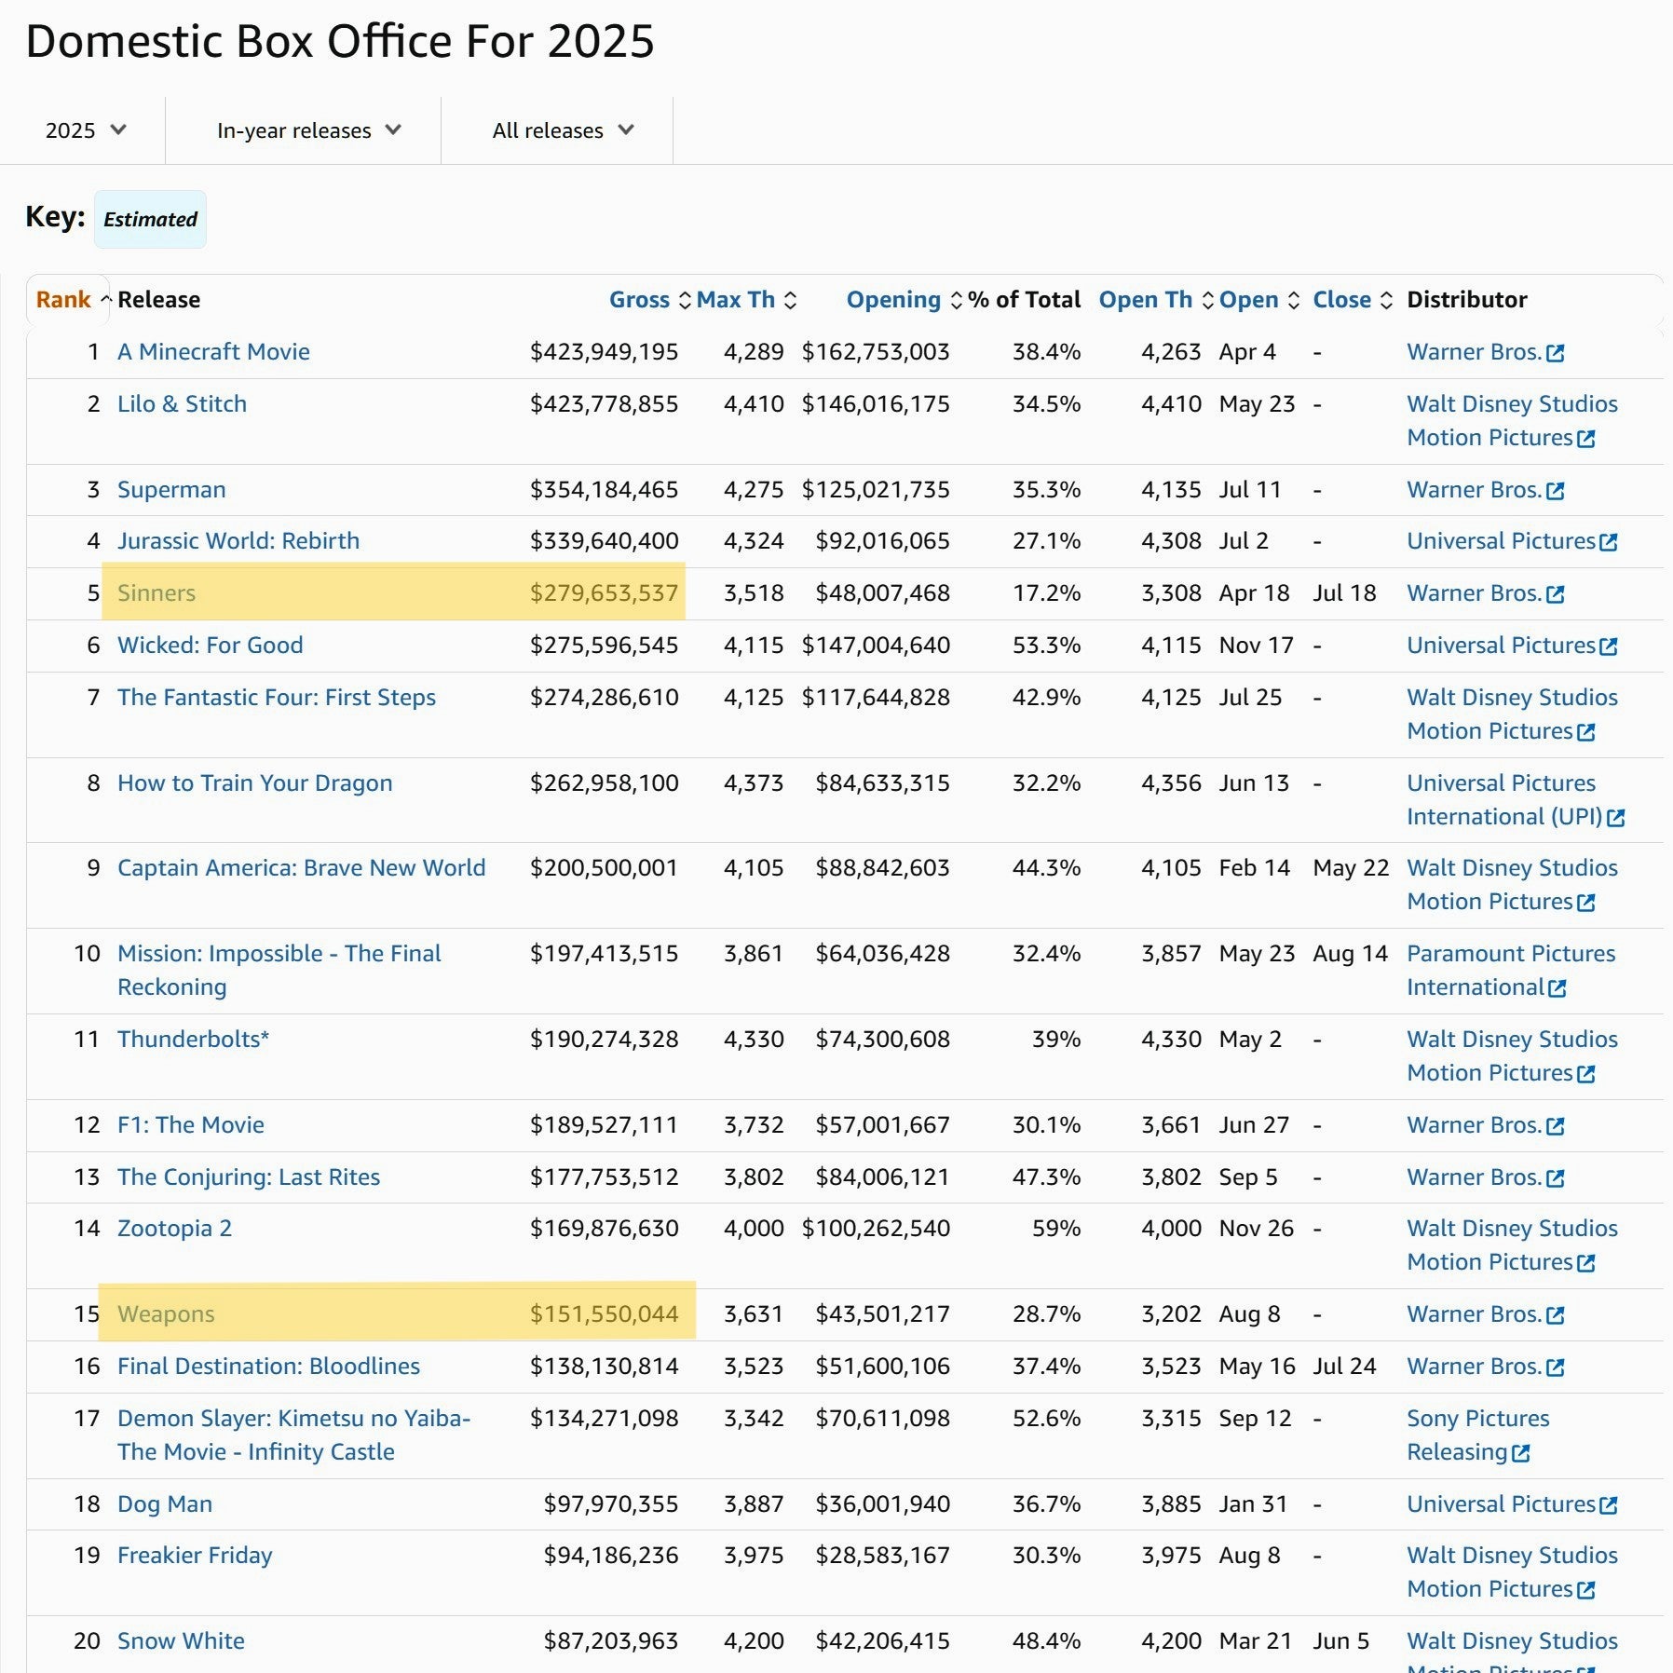Sort table by Rank column header

click(63, 300)
